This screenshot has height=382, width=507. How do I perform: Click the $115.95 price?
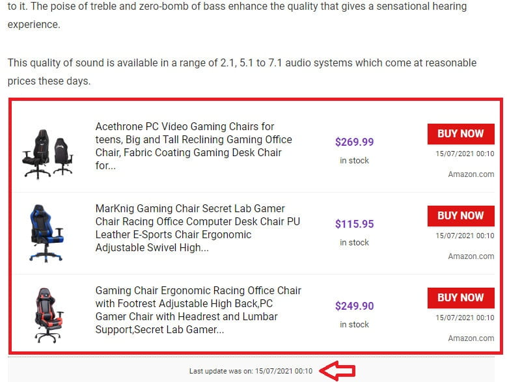(x=354, y=224)
